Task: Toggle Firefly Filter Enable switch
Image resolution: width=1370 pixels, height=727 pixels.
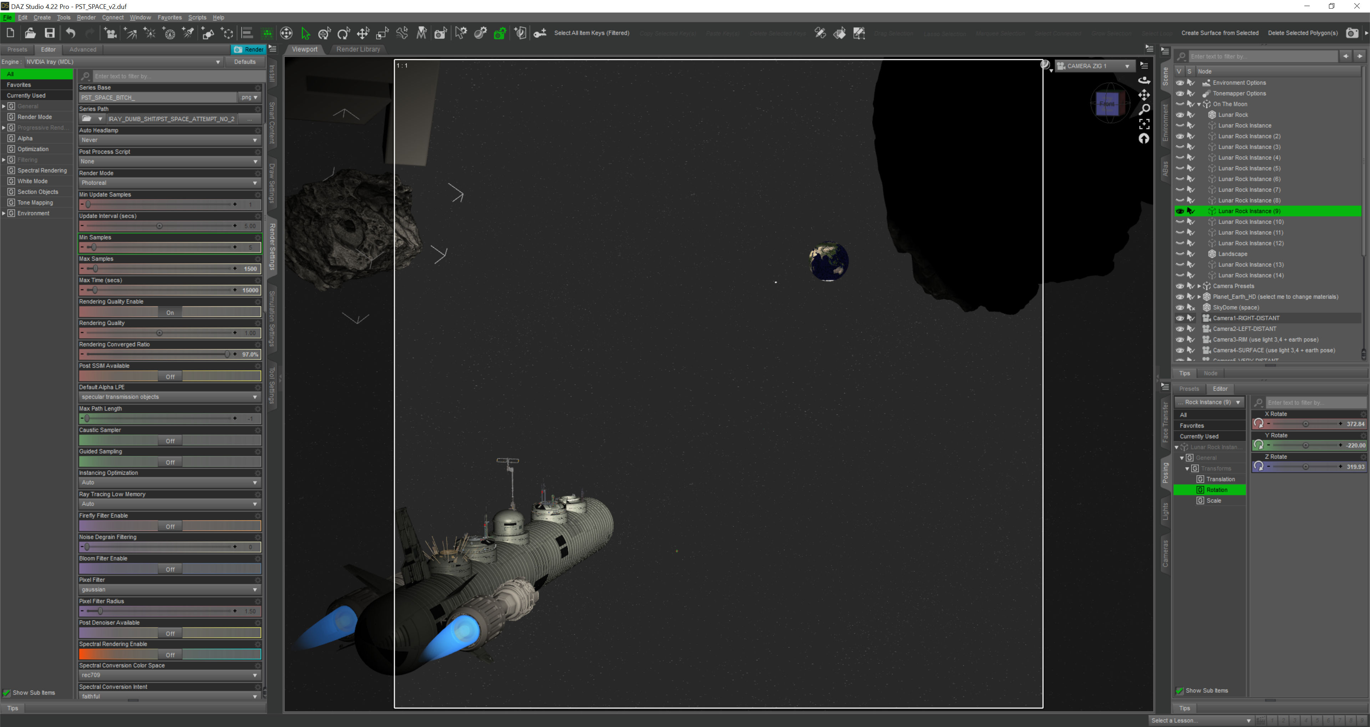Action: tap(170, 526)
